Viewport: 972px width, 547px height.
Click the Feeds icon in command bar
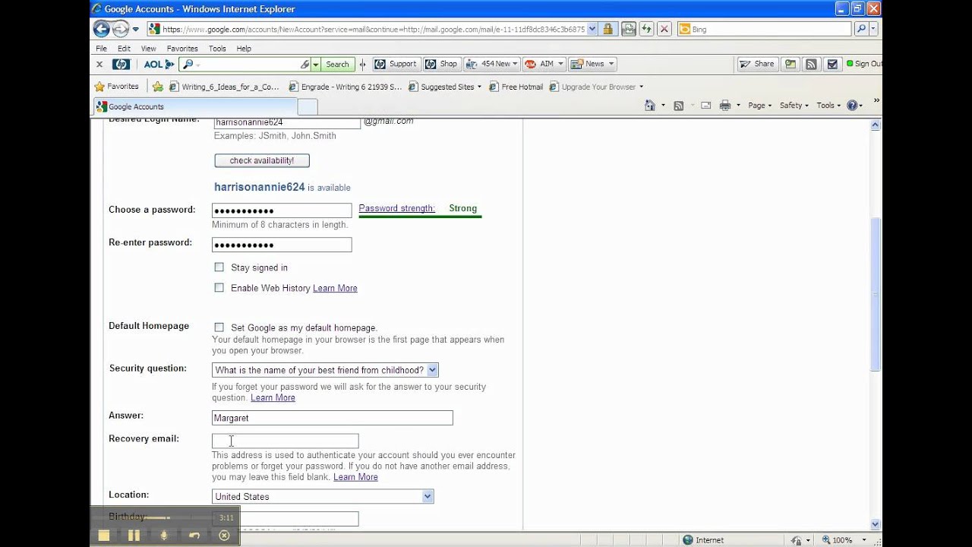[x=679, y=106]
